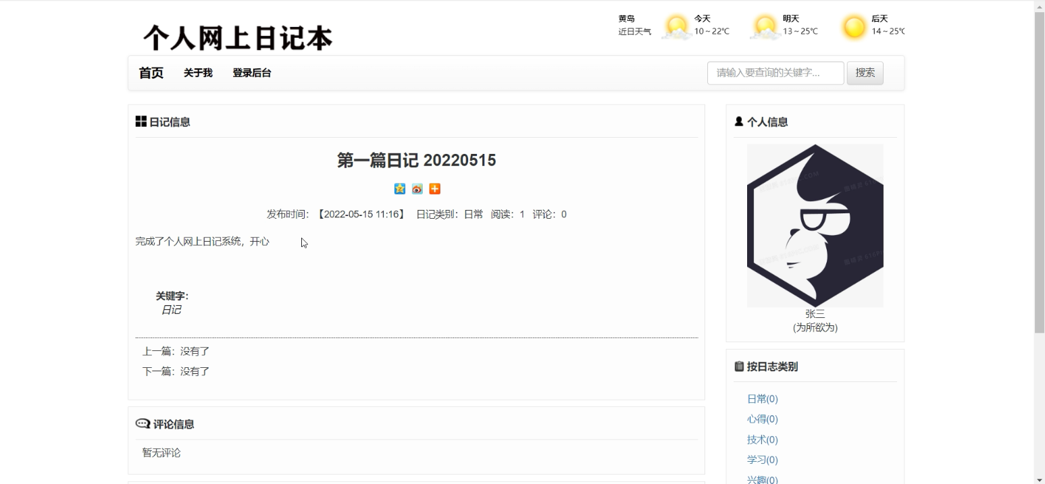The width and height of the screenshot is (1045, 484).
Task: Click 张三's profile avatar picture
Action: click(x=815, y=225)
